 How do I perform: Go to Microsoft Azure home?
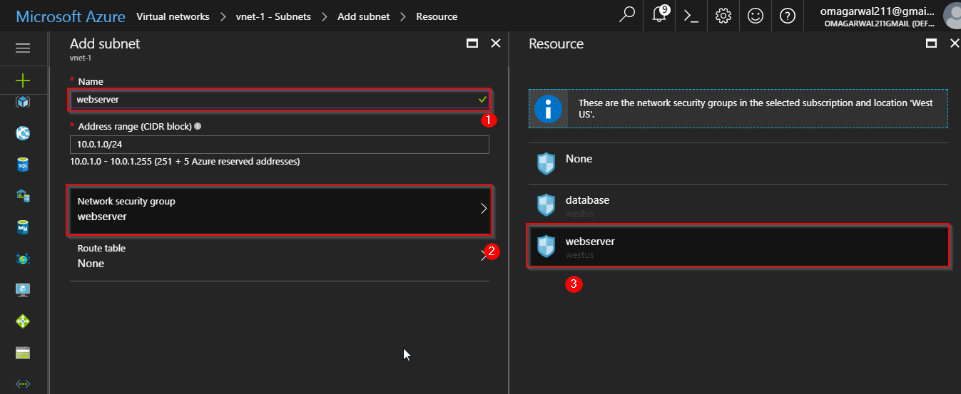click(x=70, y=16)
